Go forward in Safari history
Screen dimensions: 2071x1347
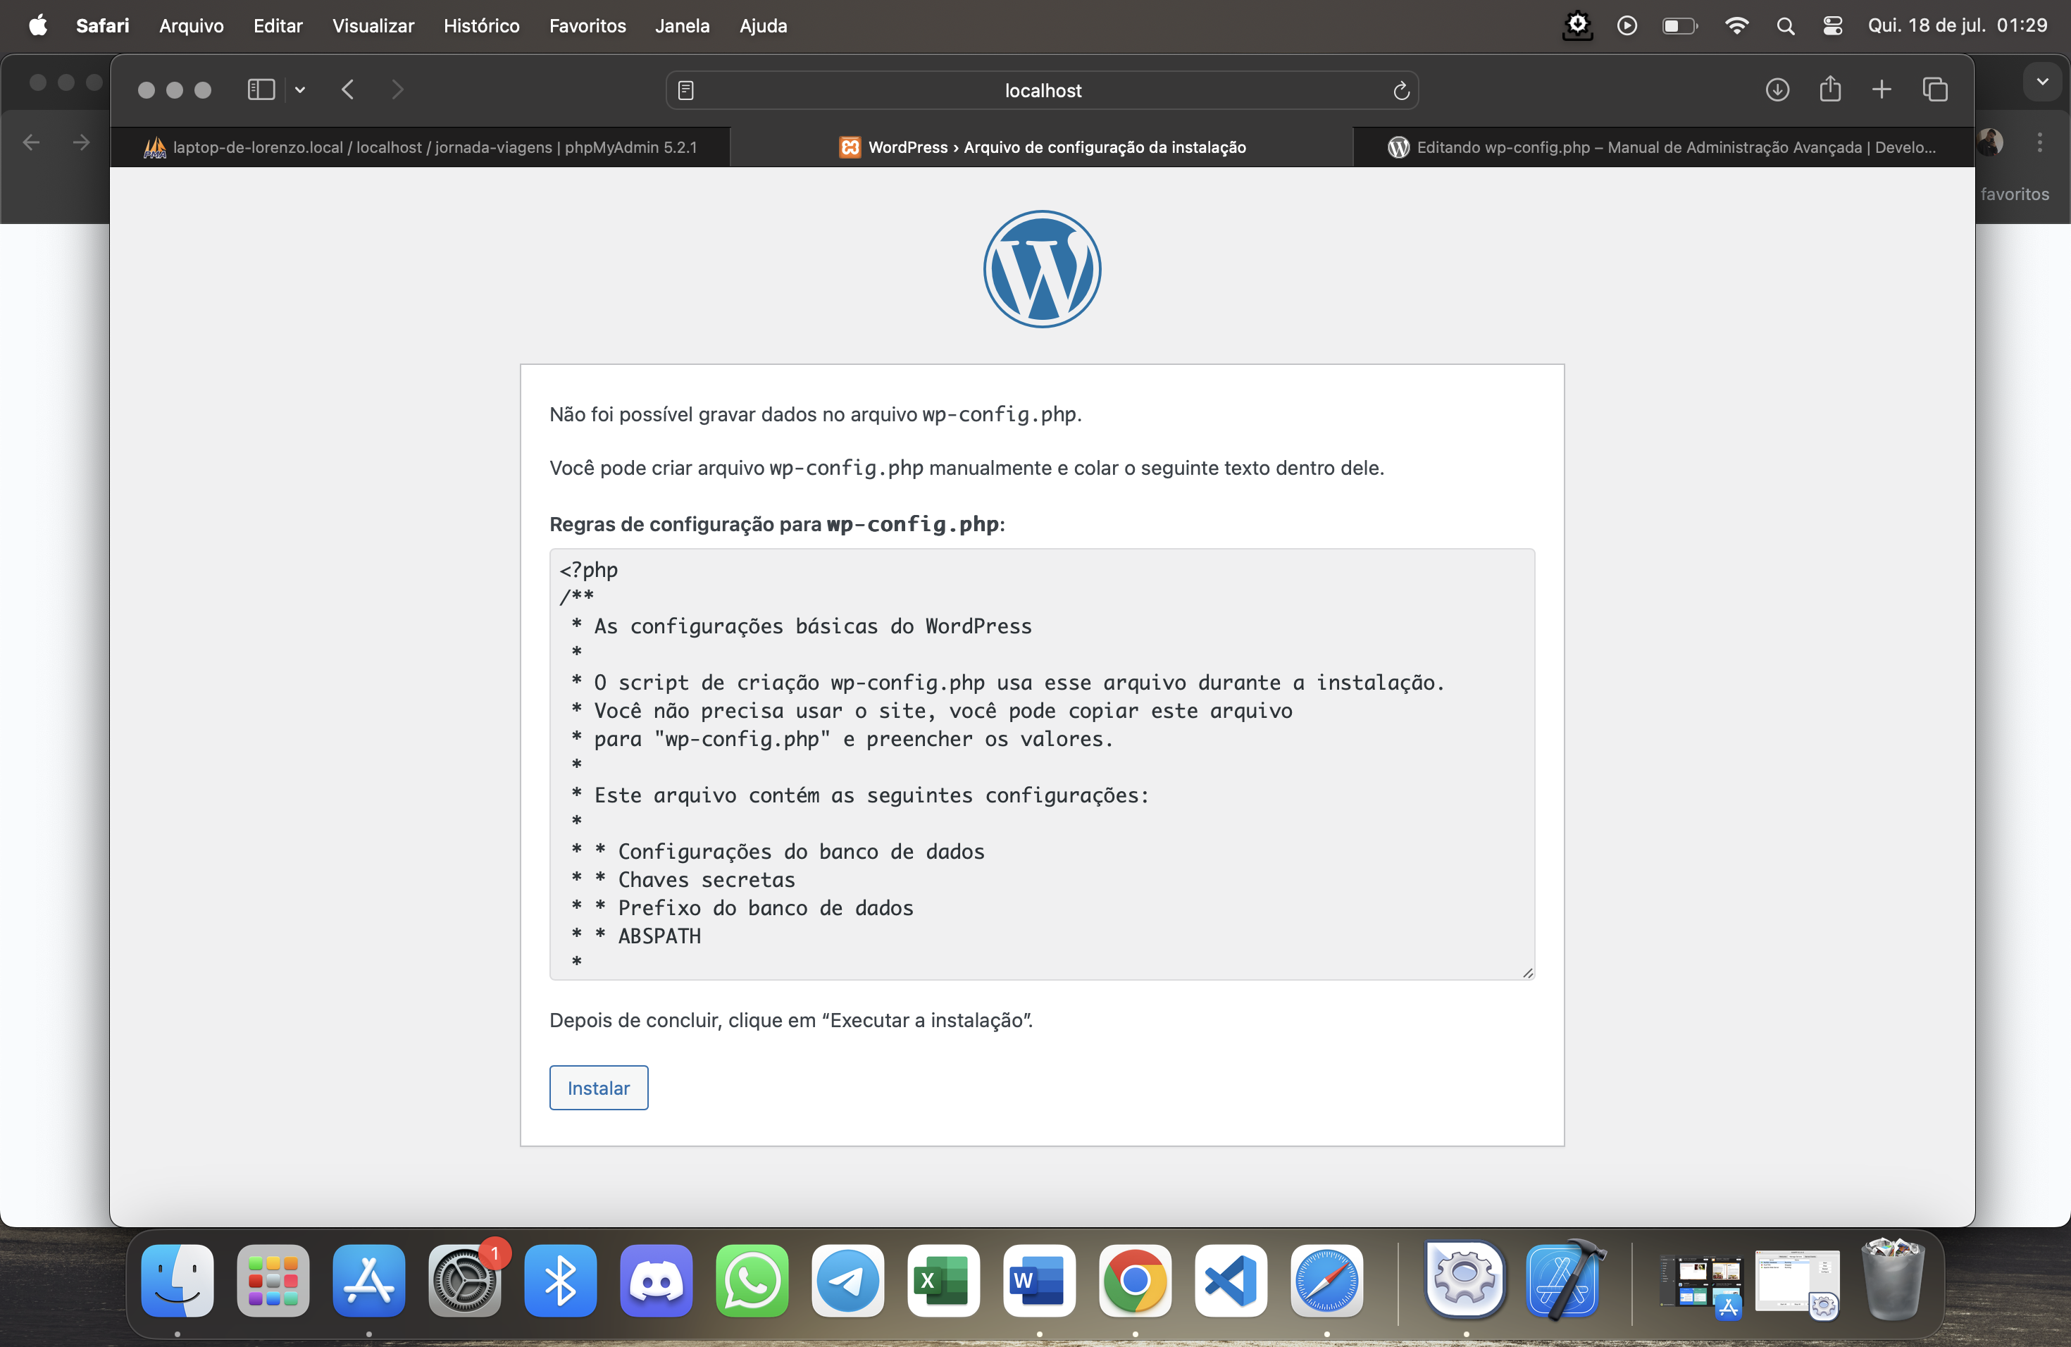coord(398,89)
